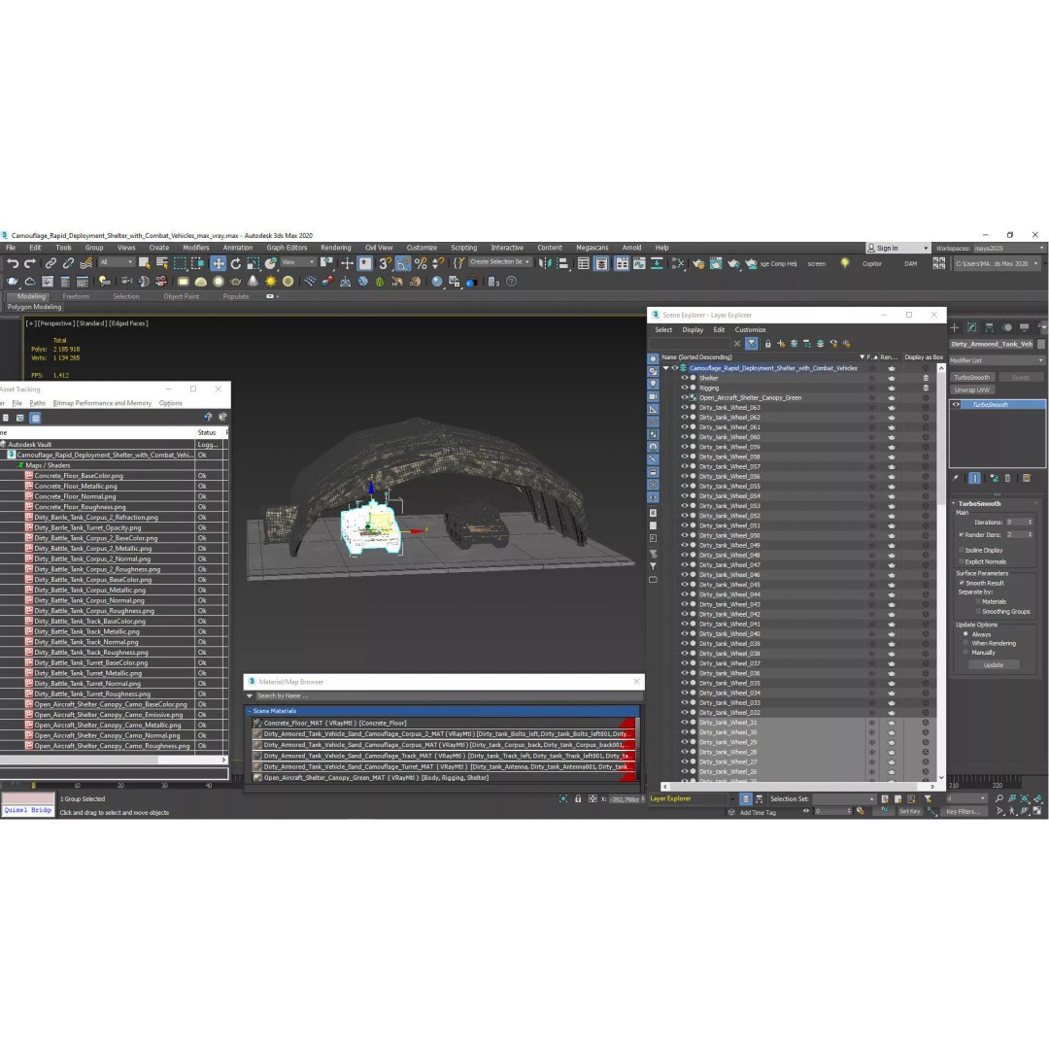Click the object color swatch beside name field
This screenshot has width=1049, height=1049.
pos(1040,344)
